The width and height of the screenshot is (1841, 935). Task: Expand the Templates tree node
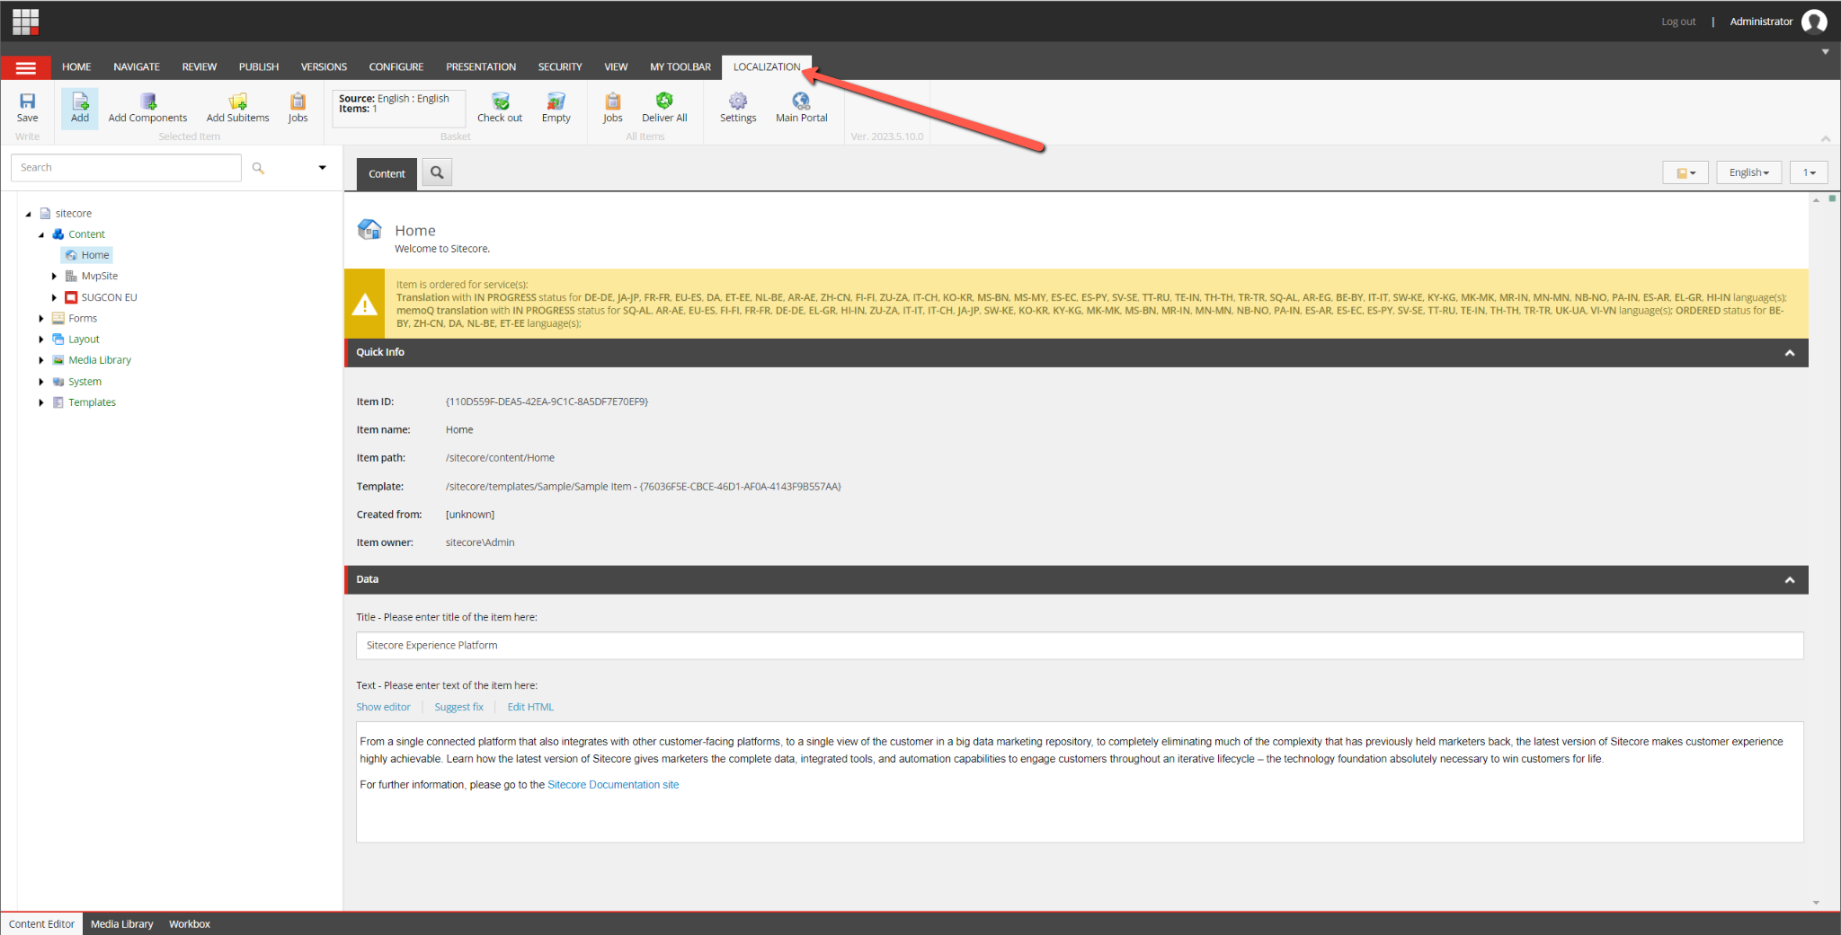[x=41, y=402]
